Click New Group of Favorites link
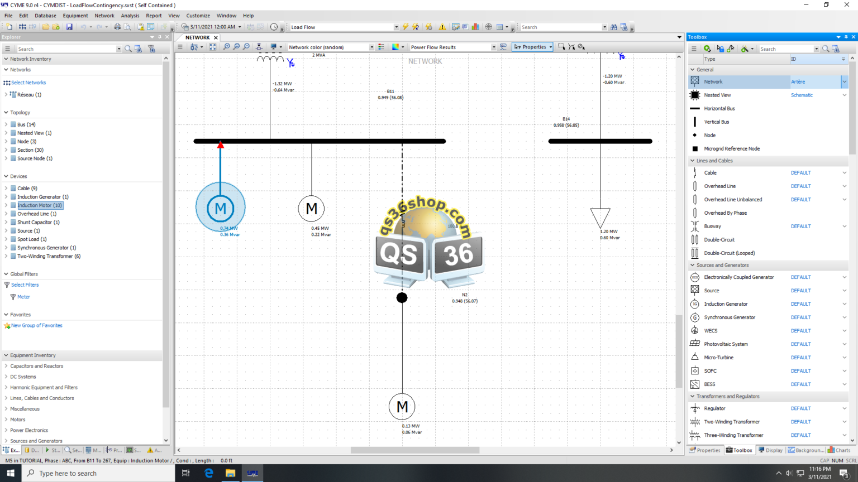Viewport: 858px width, 482px height. click(37, 325)
